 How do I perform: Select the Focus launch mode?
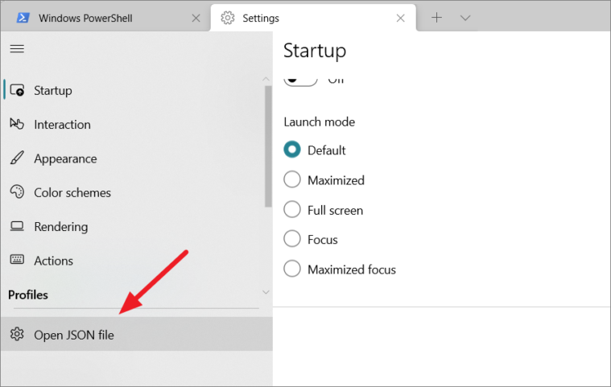[x=292, y=239]
